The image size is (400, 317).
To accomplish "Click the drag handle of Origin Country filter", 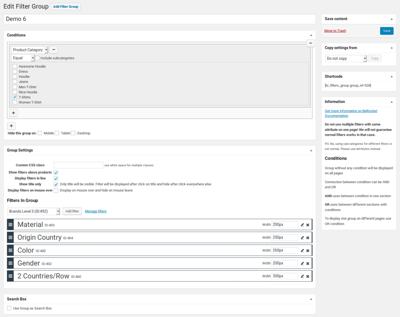I will 11,237.
